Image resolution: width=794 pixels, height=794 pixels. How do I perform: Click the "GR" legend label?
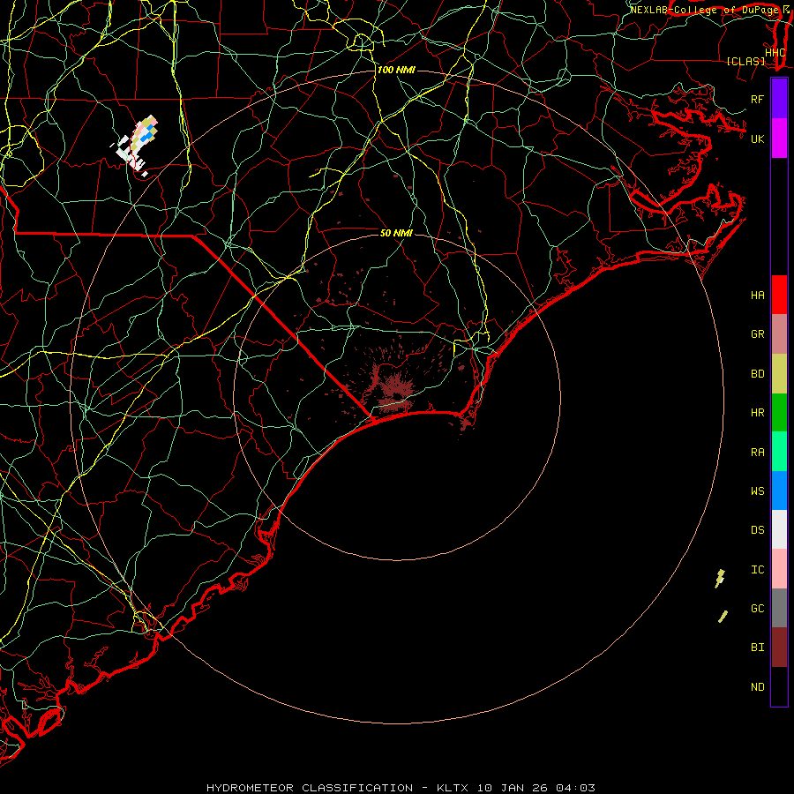click(757, 334)
